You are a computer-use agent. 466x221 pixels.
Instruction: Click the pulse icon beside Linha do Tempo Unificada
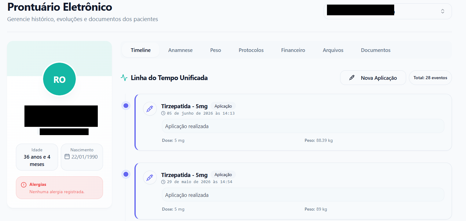click(x=124, y=78)
